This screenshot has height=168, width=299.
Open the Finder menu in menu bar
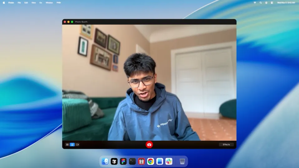(11, 3)
